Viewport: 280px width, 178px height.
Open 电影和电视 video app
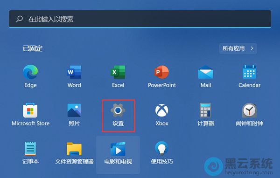(x=118, y=149)
